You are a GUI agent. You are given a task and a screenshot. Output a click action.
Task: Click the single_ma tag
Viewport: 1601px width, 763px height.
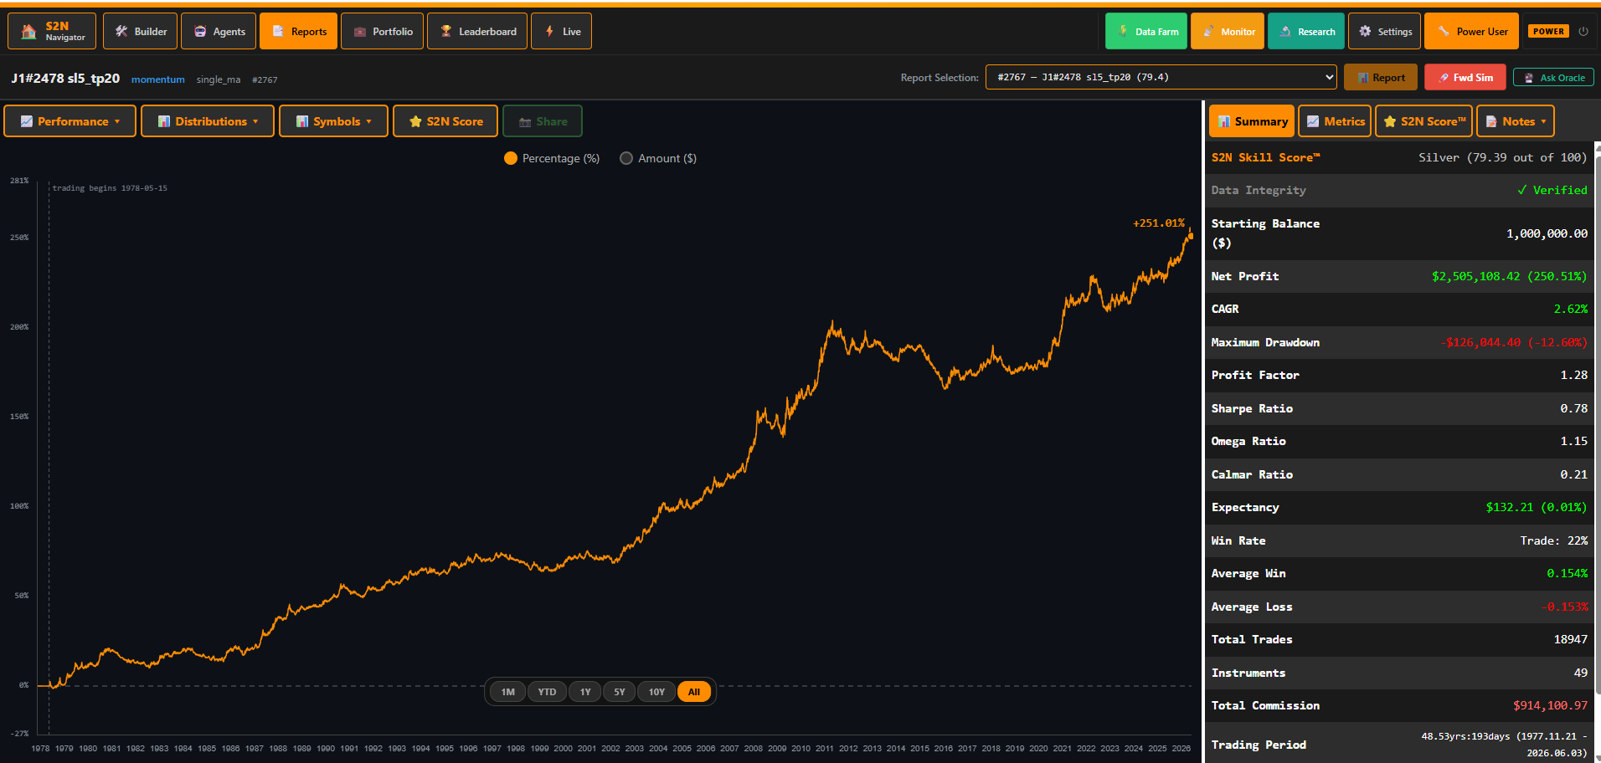click(x=219, y=79)
